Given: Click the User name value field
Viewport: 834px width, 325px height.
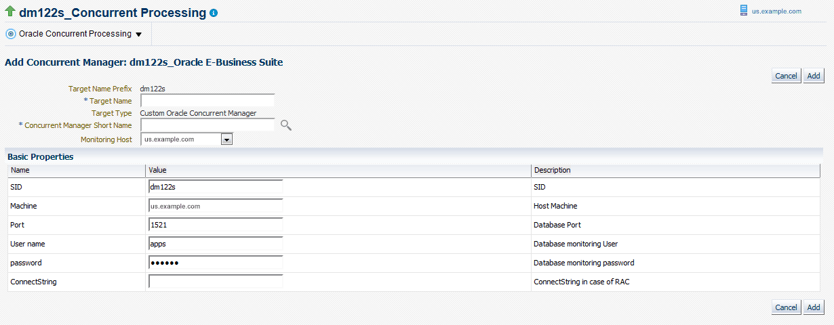Looking at the screenshot, I should (x=215, y=244).
